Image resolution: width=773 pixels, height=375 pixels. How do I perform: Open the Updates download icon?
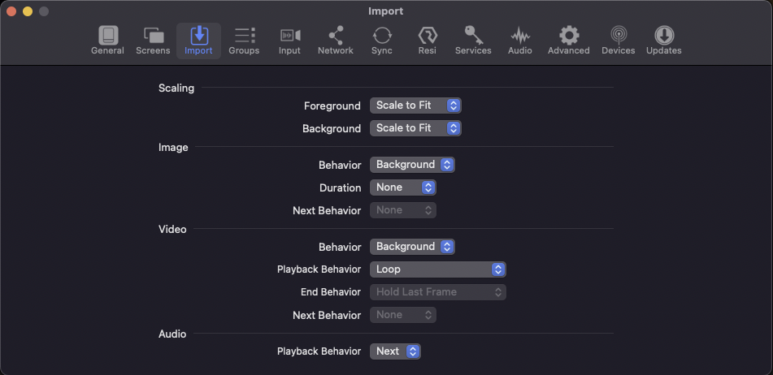coord(664,41)
